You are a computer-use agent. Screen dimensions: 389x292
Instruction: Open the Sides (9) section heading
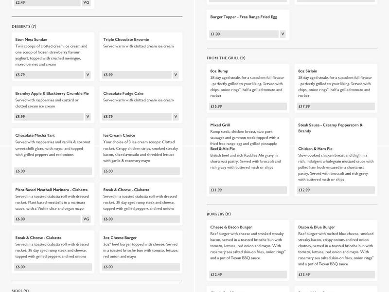(x=20, y=291)
